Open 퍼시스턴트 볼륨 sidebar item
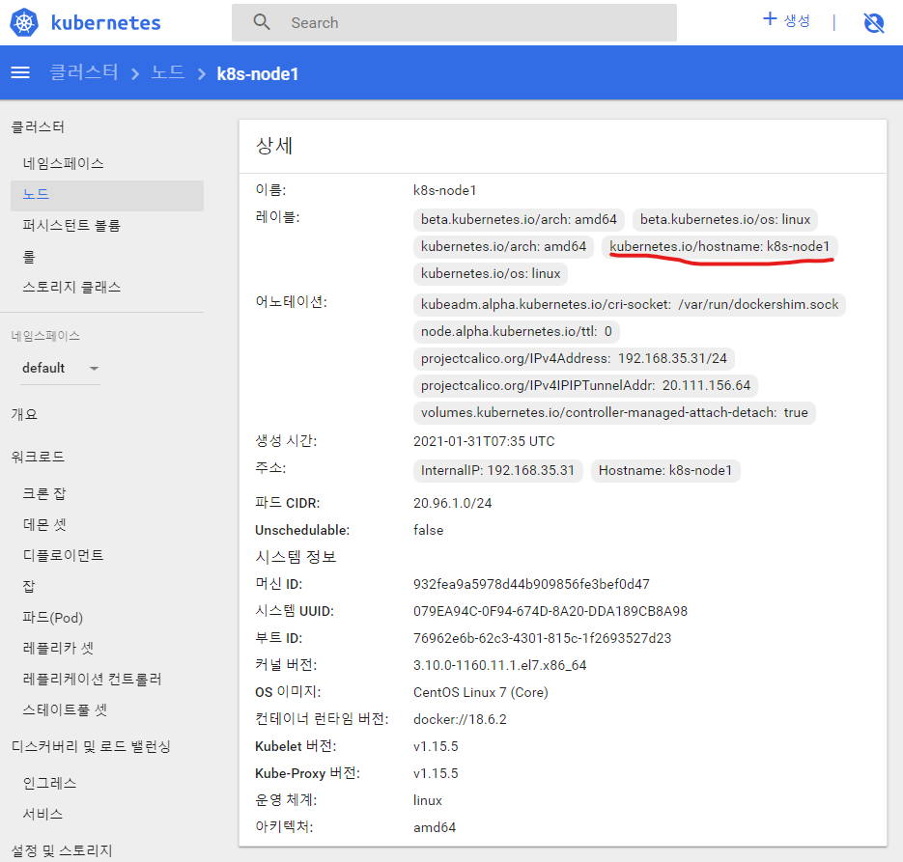Screen dimensions: 903x862 [71, 226]
